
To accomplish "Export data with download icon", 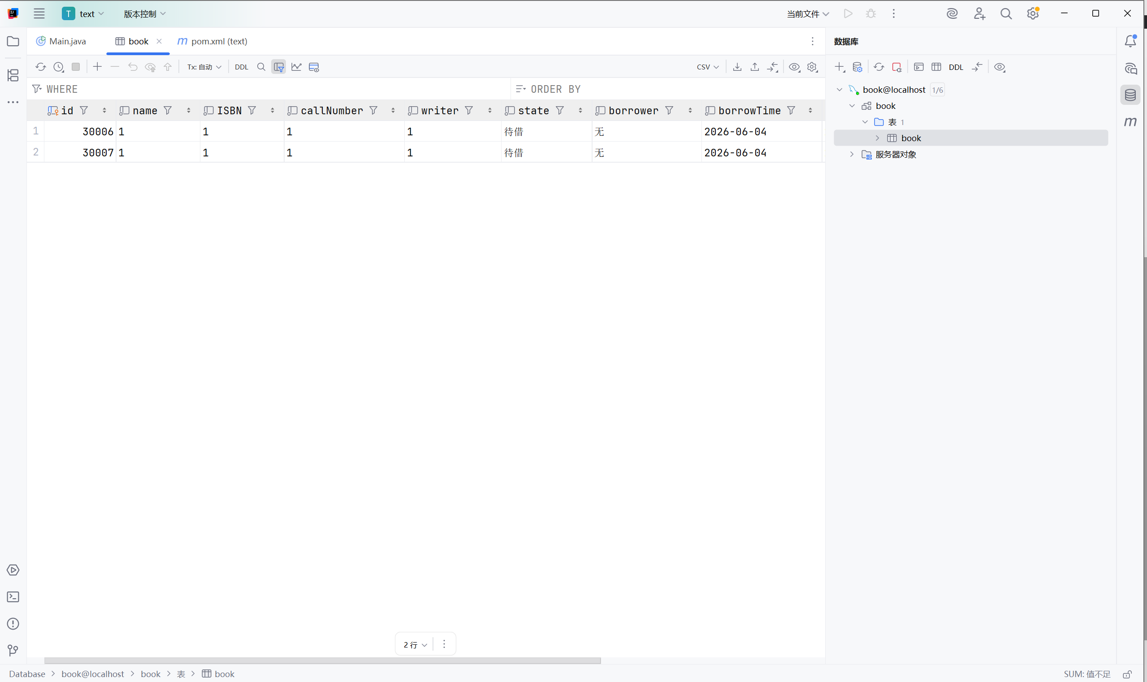I will [737, 67].
